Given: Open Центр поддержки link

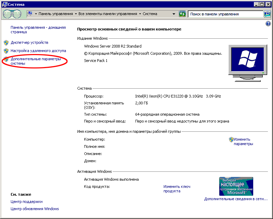Looking at the screenshot, I should click(27, 202).
